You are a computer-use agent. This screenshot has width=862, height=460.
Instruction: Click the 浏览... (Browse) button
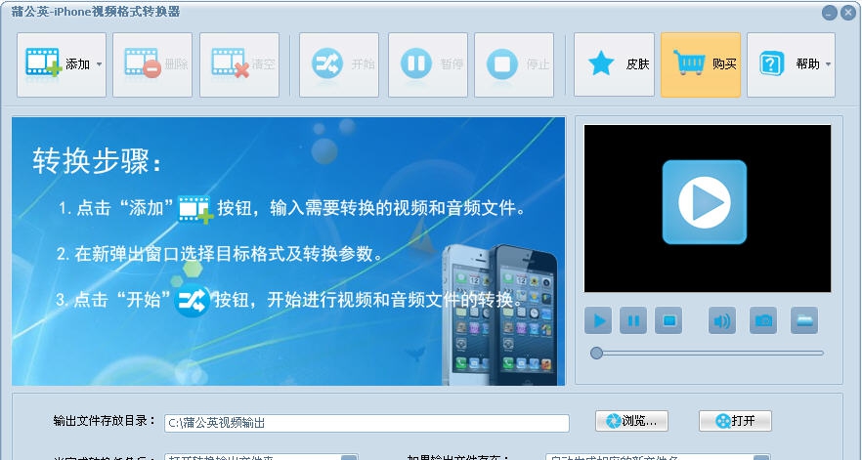coord(631,421)
